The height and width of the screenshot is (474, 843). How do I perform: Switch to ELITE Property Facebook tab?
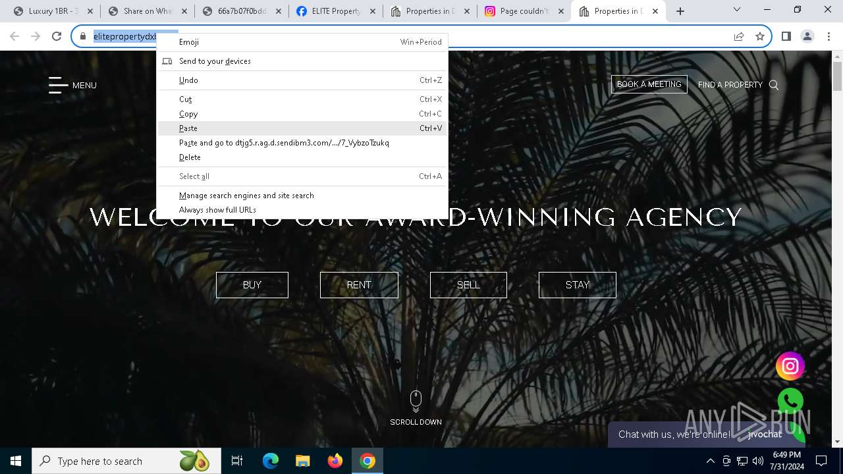coord(336,11)
